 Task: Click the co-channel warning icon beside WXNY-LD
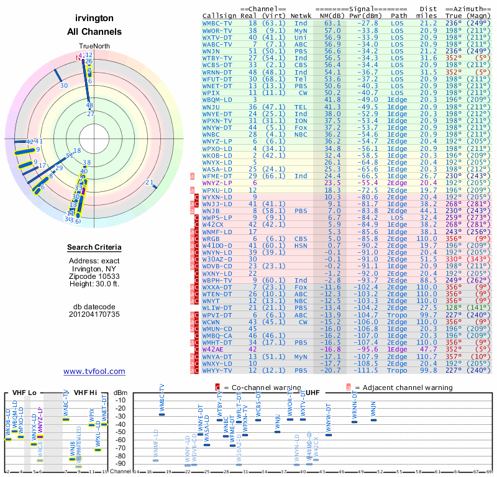(x=196, y=273)
